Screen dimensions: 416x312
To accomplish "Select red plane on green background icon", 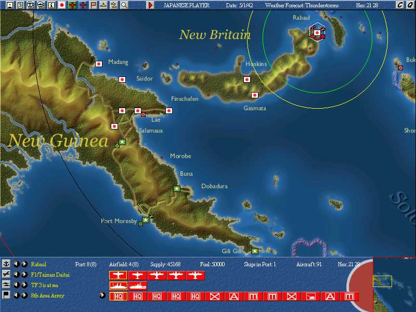I will point(72,5).
